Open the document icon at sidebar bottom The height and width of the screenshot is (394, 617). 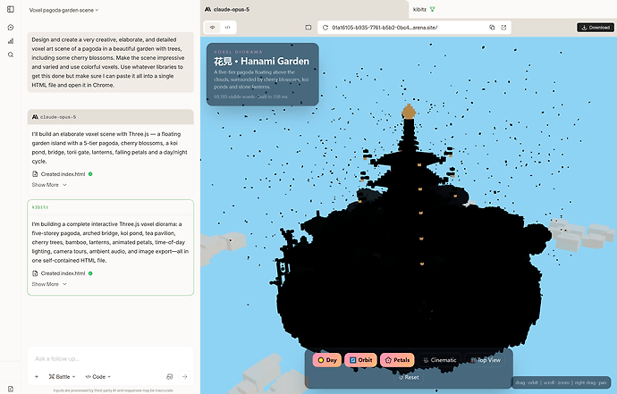[x=11, y=389]
